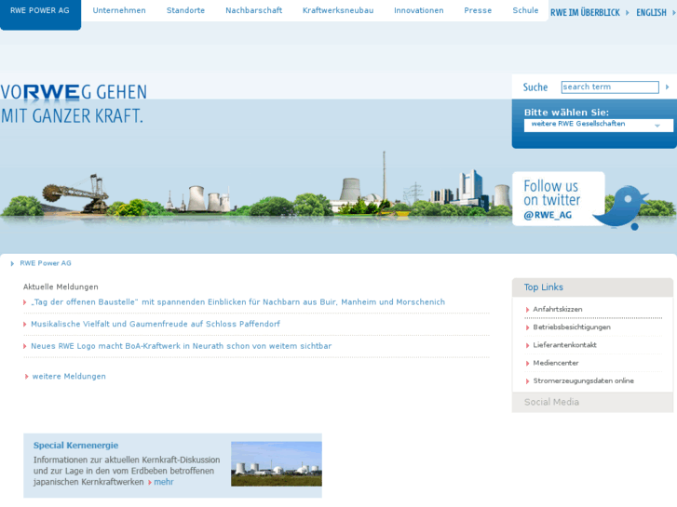Click the nuclear power plant thumbnail
The height and width of the screenshot is (507, 677).
pyautogui.click(x=277, y=464)
